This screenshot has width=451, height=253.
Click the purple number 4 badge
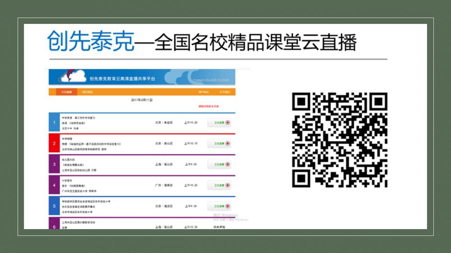(x=54, y=185)
